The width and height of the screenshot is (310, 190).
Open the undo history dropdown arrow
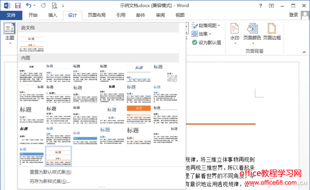34,5
